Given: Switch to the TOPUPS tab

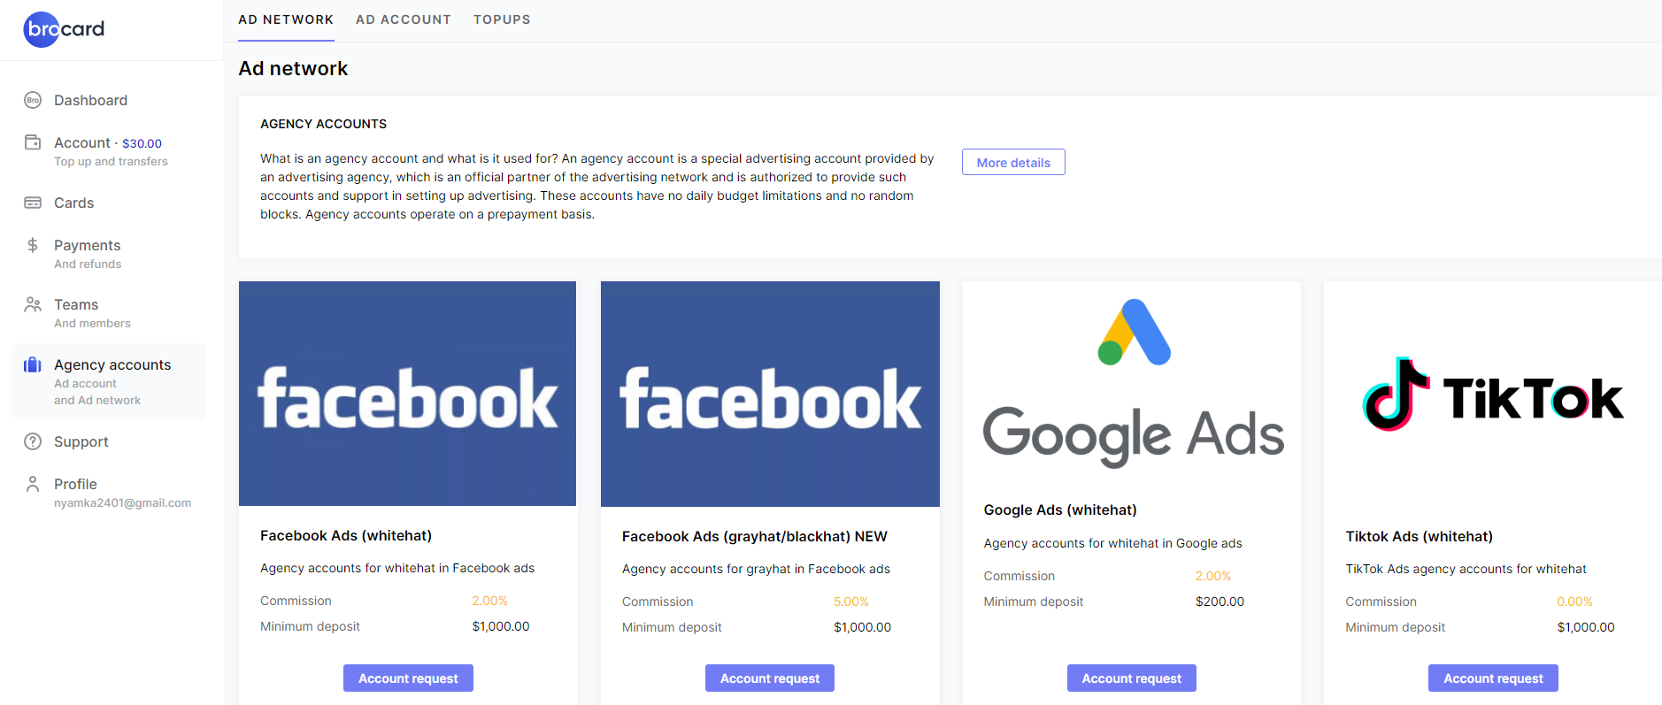Looking at the screenshot, I should (502, 19).
